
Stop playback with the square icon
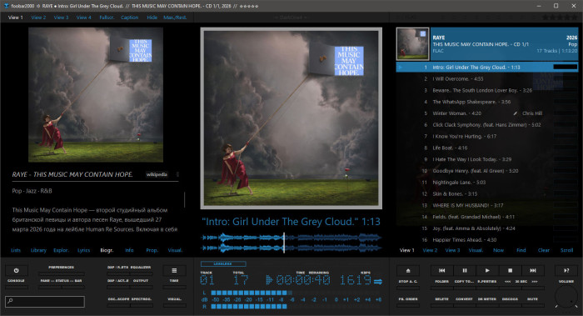[510, 271]
